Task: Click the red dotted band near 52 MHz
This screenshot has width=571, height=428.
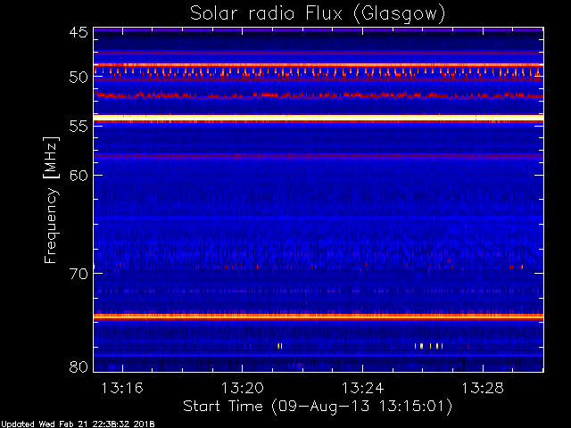Action: [317, 95]
